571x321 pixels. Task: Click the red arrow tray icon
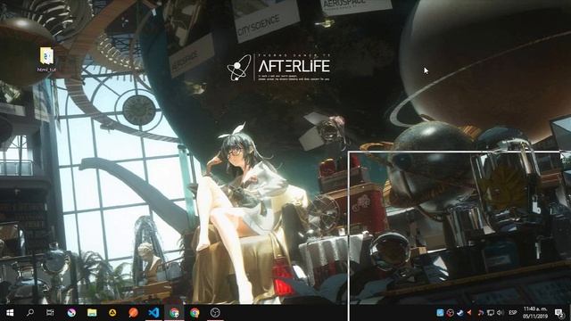[x=470, y=313]
